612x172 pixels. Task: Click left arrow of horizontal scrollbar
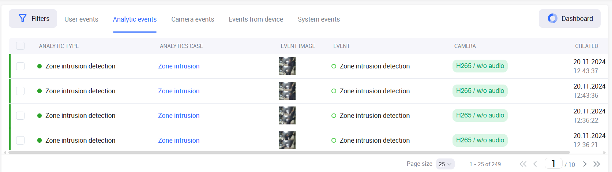tap(5, 153)
